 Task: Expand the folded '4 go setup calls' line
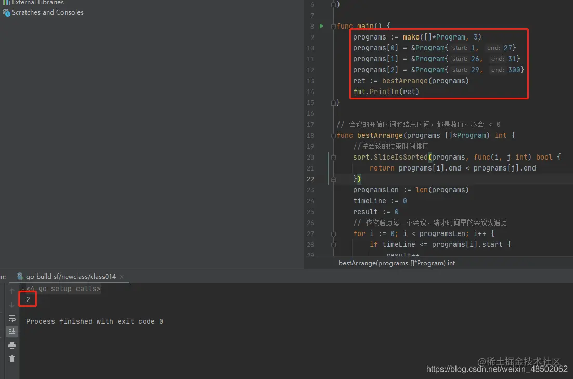tap(23, 289)
